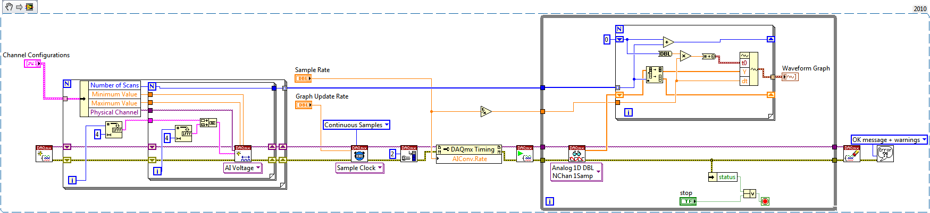Select the Sample Rate DBL terminal

point(303,78)
